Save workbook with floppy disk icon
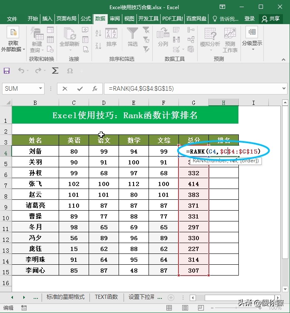Screen dimensions: 290x313 coord(7,71)
